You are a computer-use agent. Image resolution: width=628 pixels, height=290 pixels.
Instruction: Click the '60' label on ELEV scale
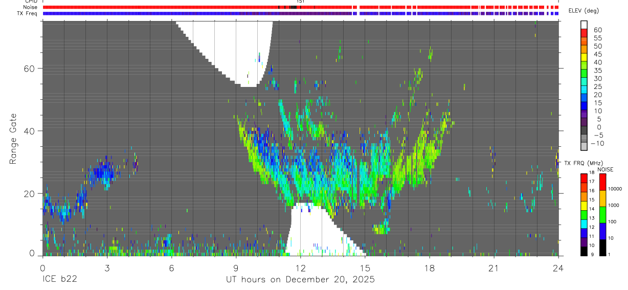pyautogui.click(x=597, y=30)
